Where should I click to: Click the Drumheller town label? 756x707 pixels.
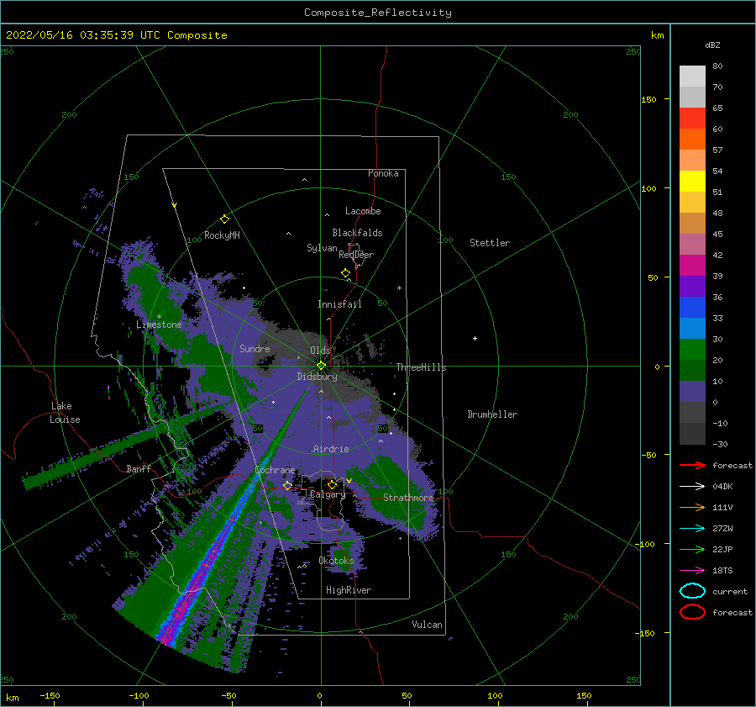(492, 414)
